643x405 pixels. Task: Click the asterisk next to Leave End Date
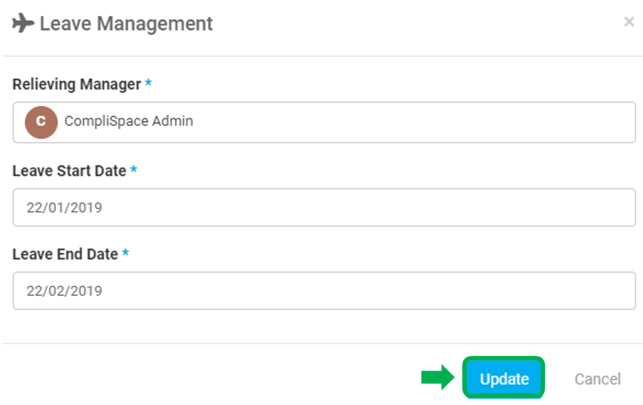(x=126, y=252)
